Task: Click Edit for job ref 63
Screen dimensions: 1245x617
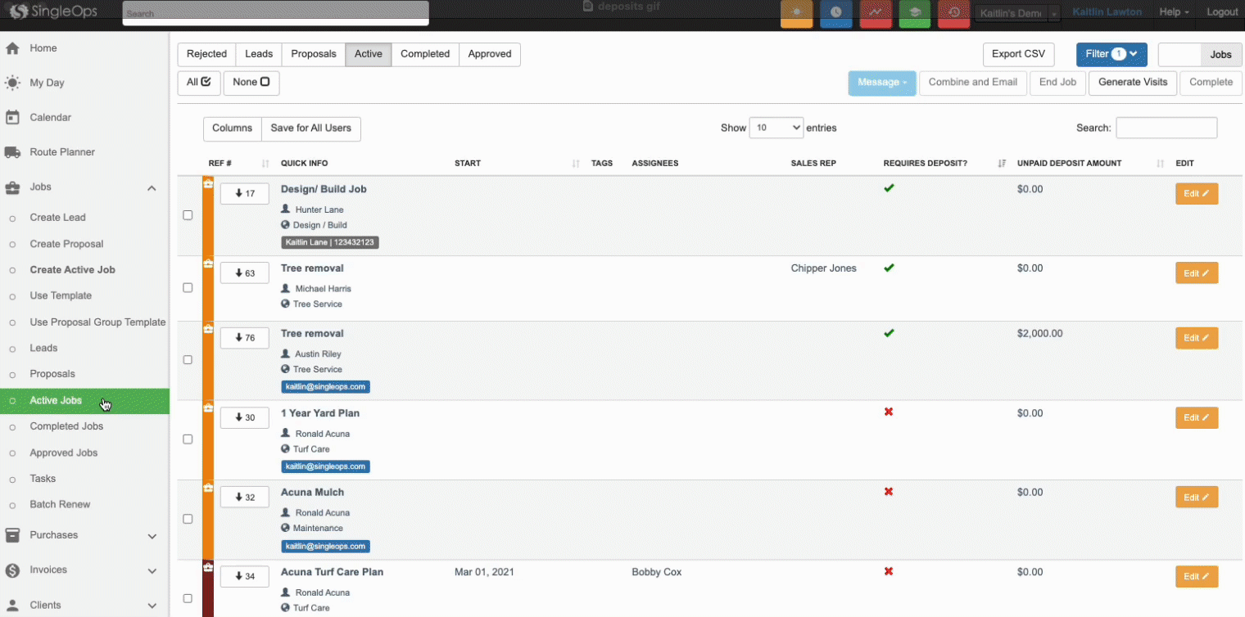Action: pyautogui.click(x=1196, y=273)
